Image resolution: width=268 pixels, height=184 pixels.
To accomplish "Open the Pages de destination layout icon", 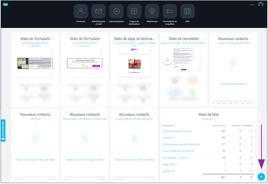I will coord(134,11).
